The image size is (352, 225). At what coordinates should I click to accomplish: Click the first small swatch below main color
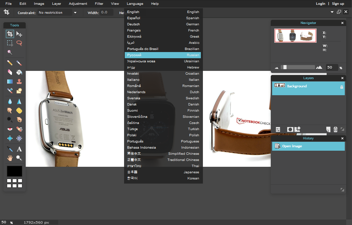coord(9,180)
